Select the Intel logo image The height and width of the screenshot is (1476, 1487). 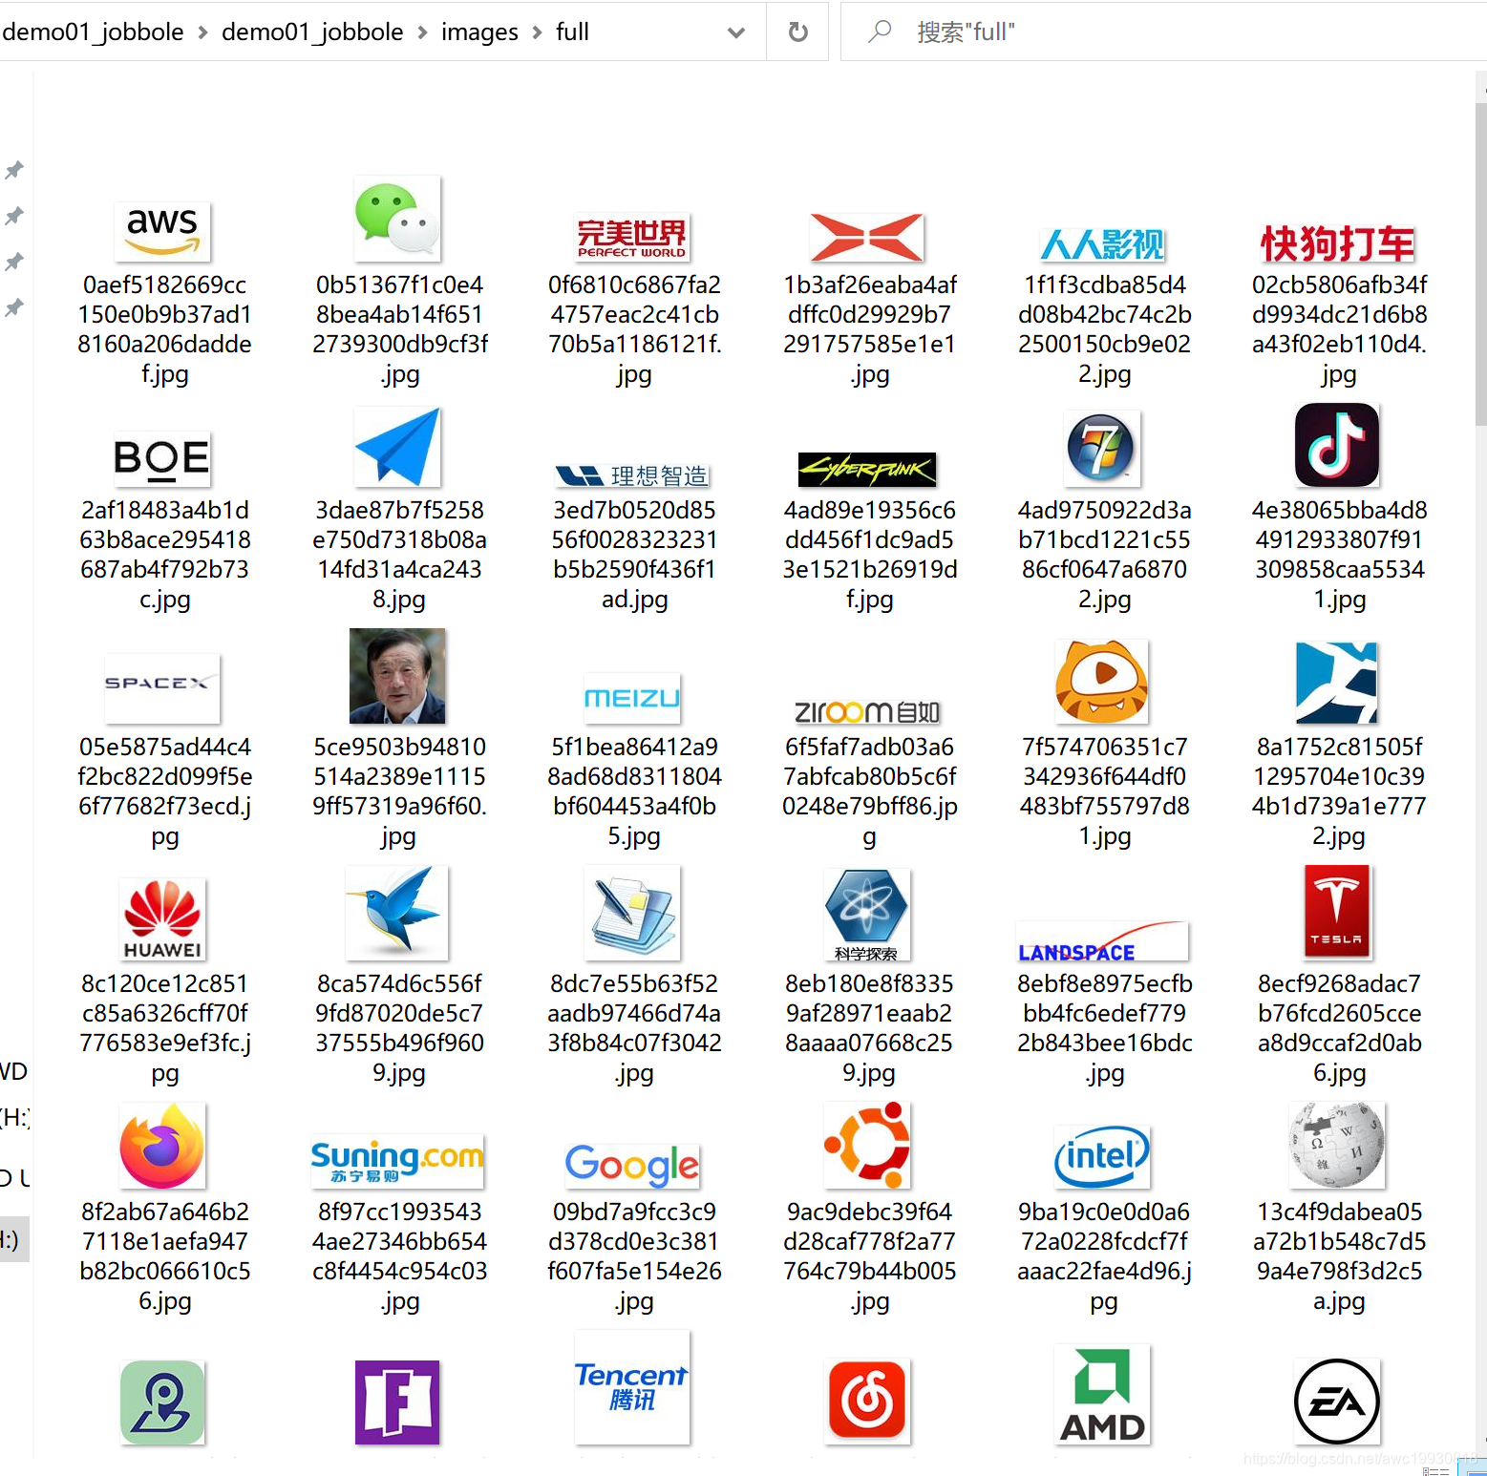tap(1102, 1157)
